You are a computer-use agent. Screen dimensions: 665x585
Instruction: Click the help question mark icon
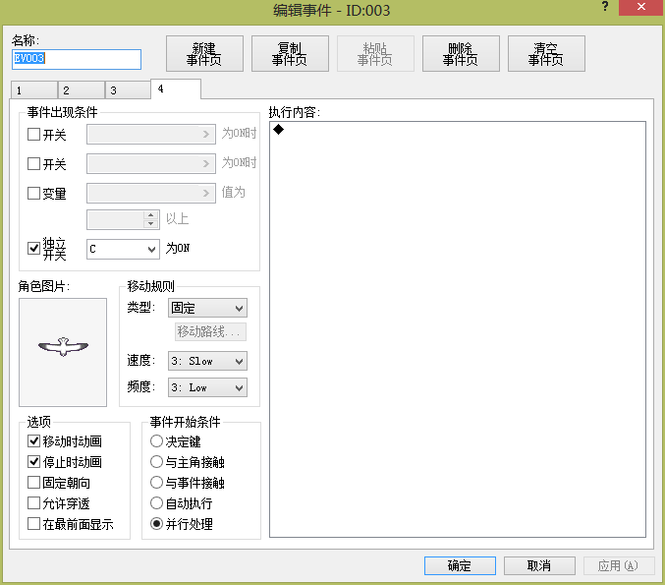605,7
